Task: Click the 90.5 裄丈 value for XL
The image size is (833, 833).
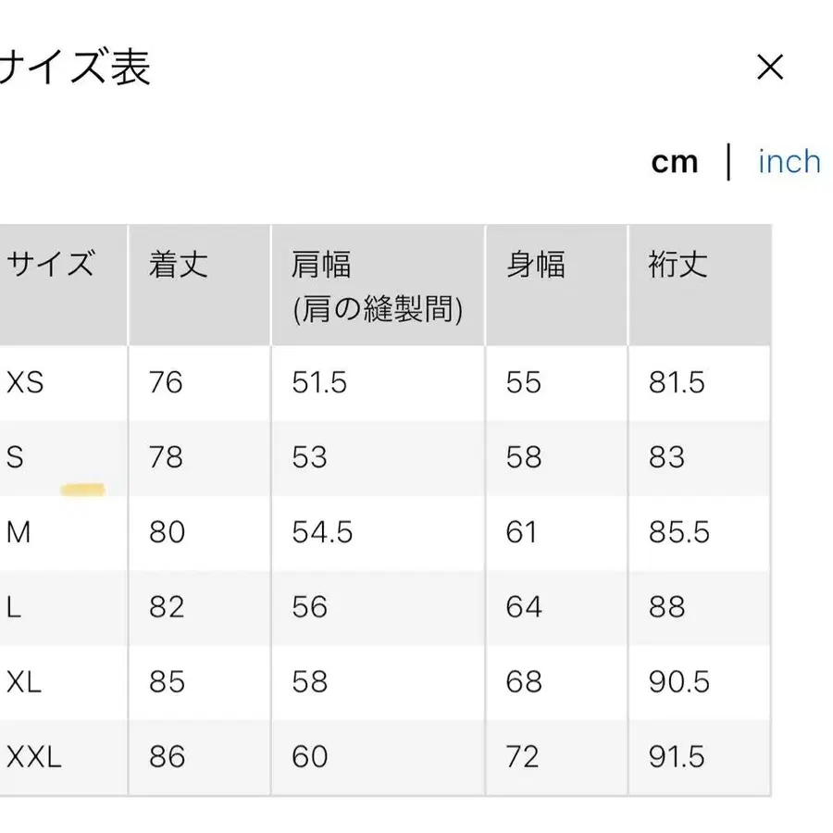Action: (678, 682)
